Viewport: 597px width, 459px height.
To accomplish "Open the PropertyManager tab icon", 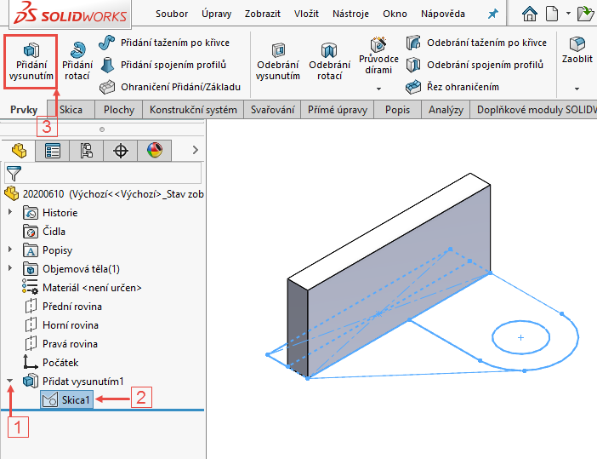I will tap(52, 150).
